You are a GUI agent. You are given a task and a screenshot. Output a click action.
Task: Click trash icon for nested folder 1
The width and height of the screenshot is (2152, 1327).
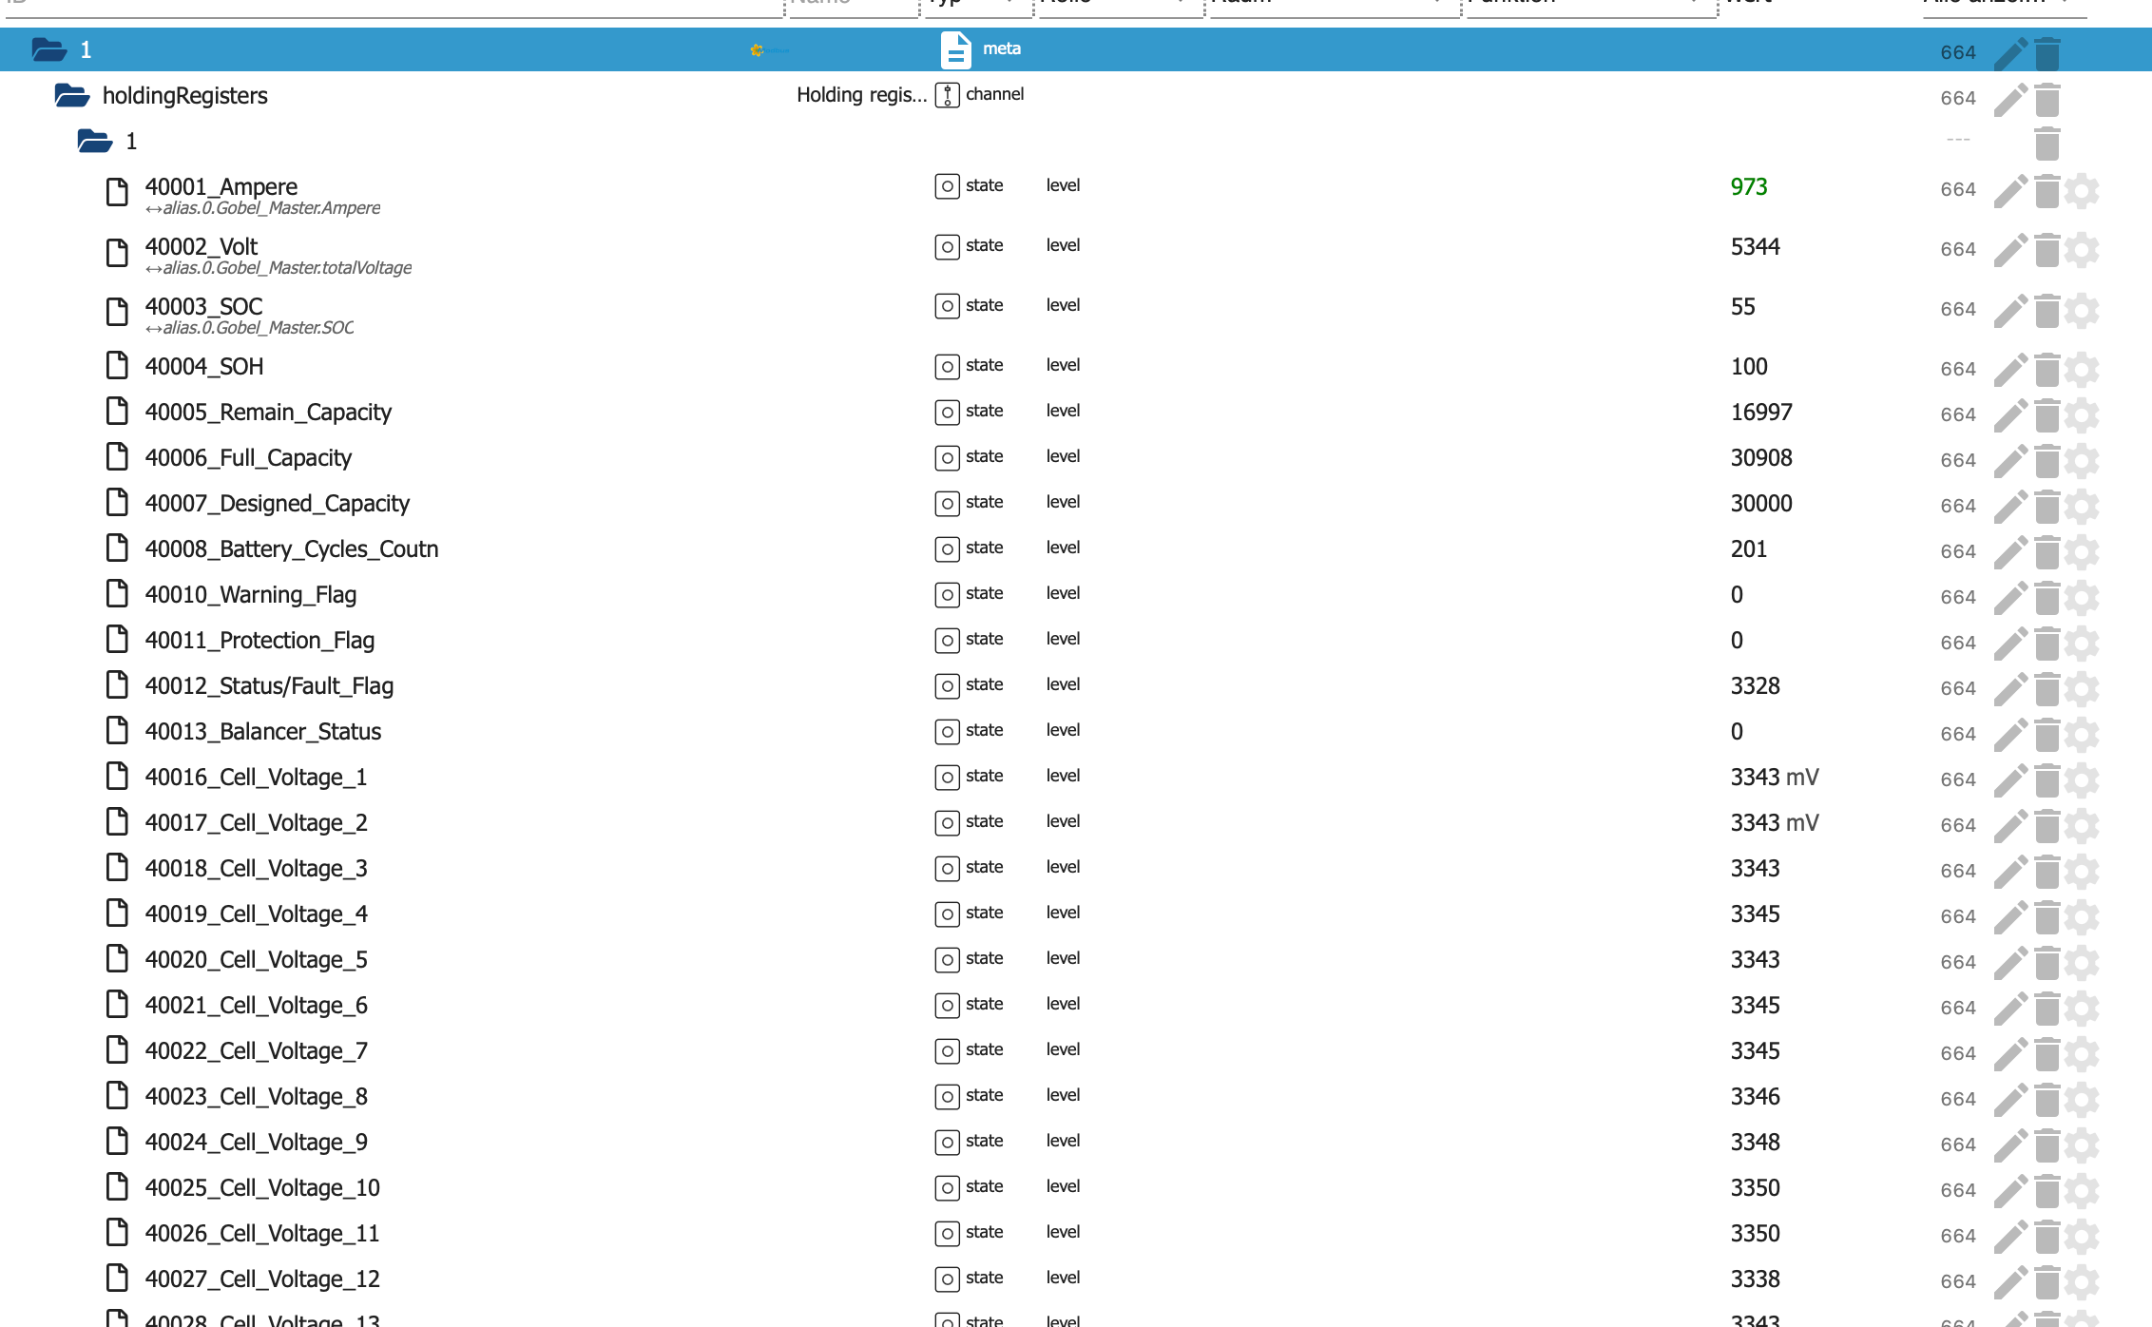point(2046,144)
